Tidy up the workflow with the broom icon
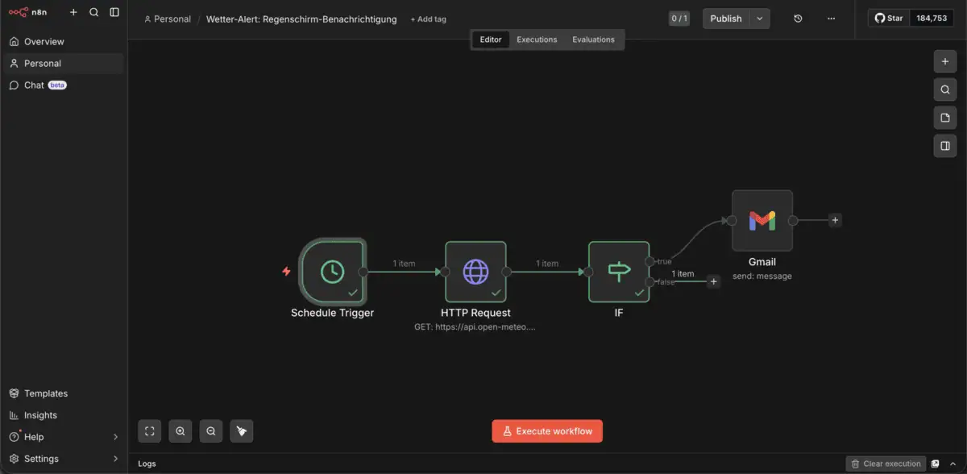This screenshot has width=967, height=474. tap(242, 430)
